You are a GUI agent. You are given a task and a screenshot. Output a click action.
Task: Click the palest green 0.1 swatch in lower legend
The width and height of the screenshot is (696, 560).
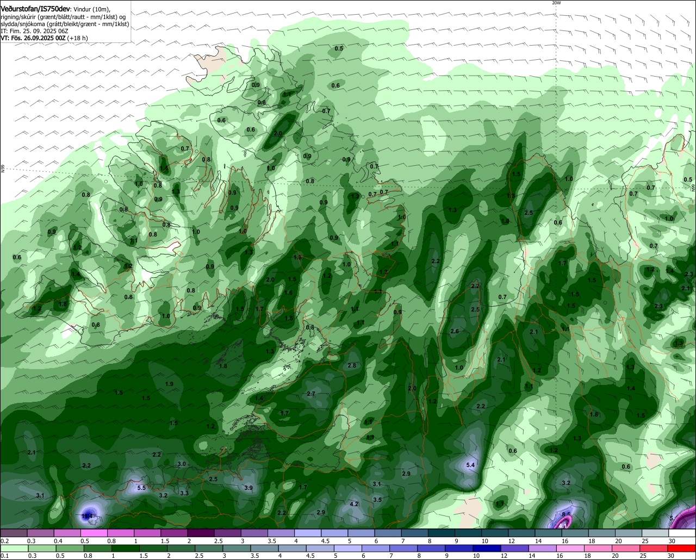pos(14,549)
